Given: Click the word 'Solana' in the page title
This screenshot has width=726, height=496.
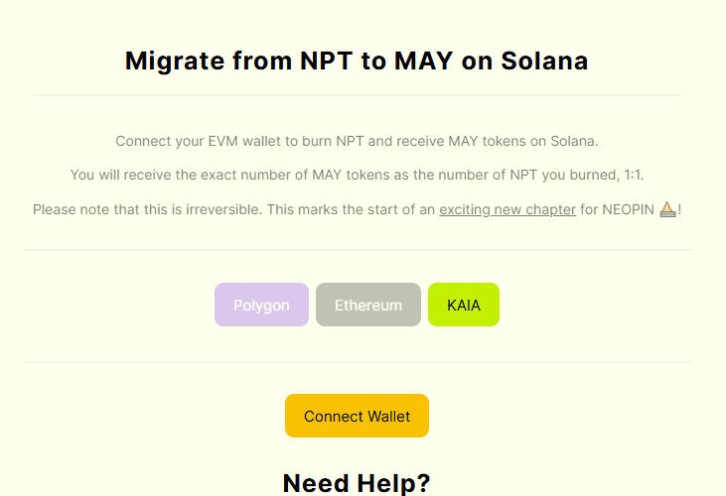Looking at the screenshot, I should point(544,61).
